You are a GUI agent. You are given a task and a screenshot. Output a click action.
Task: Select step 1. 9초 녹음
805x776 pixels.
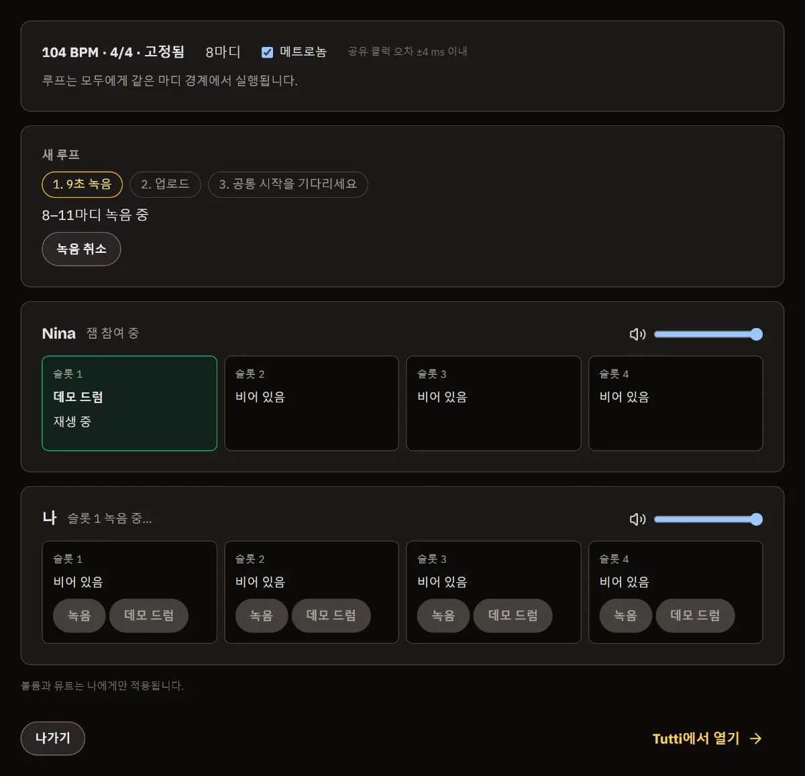point(82,184)
